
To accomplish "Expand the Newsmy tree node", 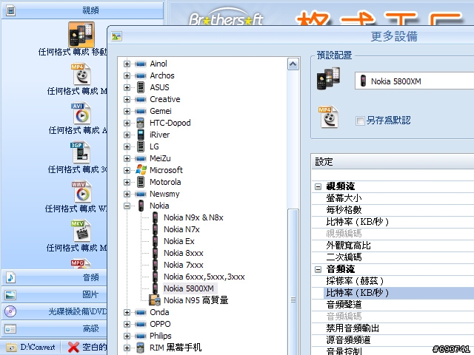I will click(x=127, y=194).
